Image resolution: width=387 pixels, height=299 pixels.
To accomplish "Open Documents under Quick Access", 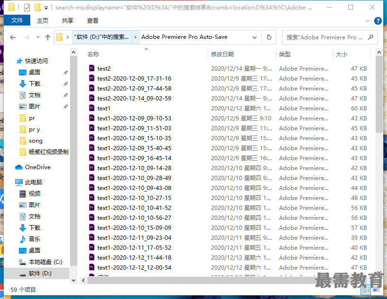I will (x=35, y=95).
